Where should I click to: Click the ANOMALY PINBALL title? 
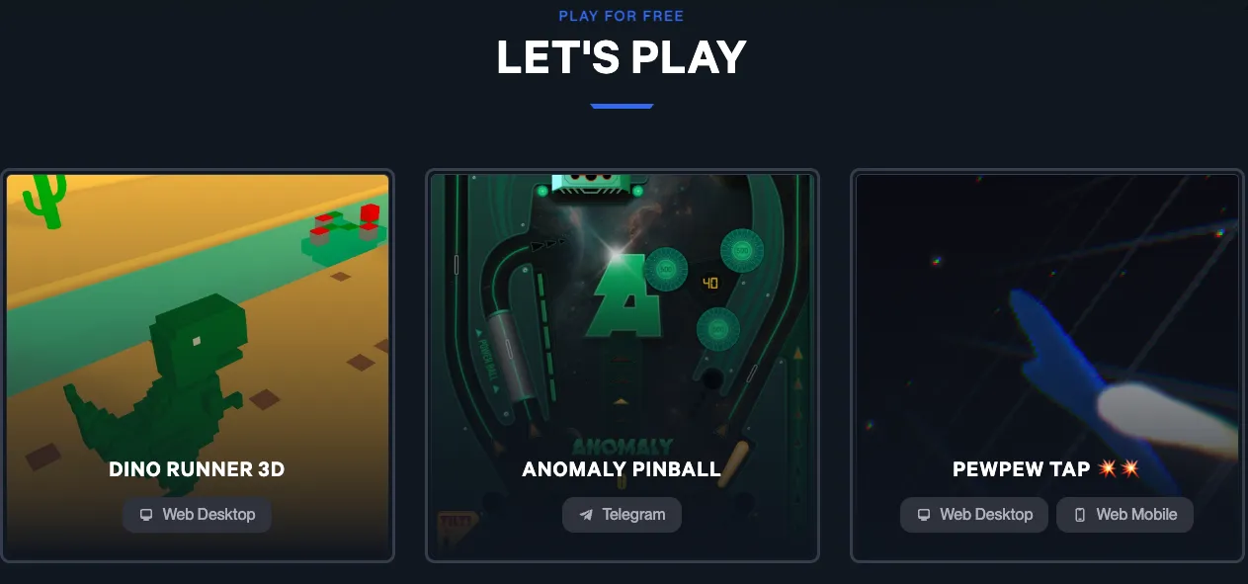[622, 469]
